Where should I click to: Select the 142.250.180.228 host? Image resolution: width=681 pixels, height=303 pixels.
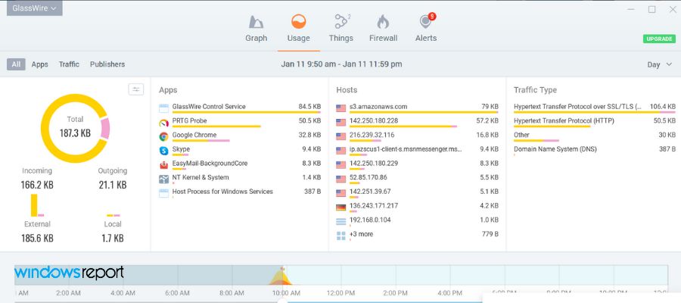point(418,122)
